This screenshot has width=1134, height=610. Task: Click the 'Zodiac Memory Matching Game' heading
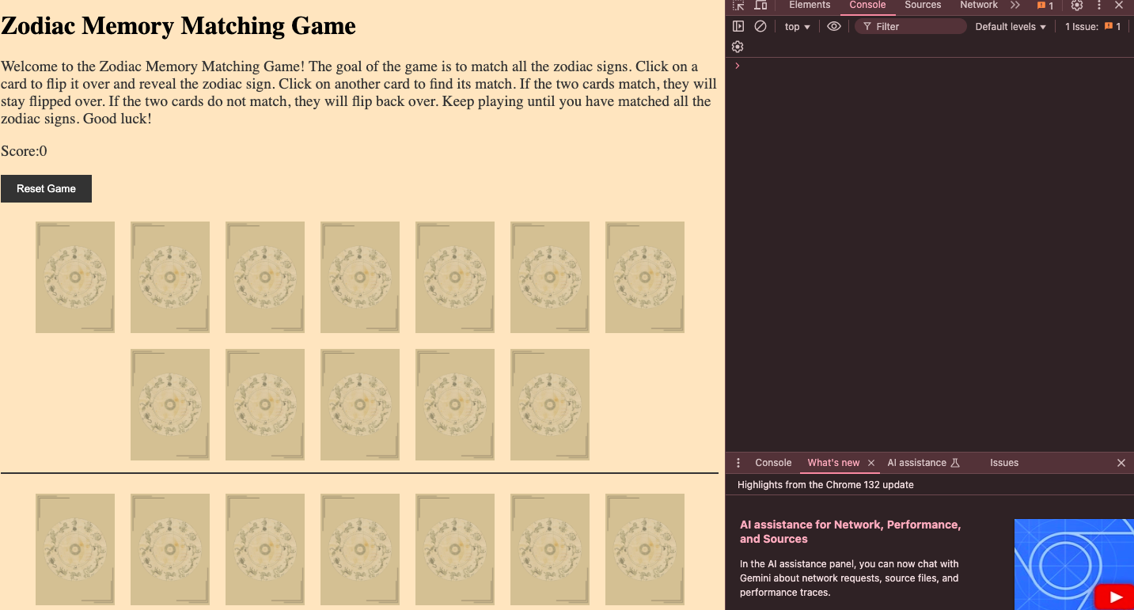tap(178, 26)
